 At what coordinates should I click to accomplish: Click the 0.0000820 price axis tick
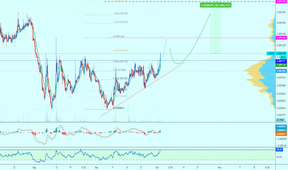click(x=281, y=108)
